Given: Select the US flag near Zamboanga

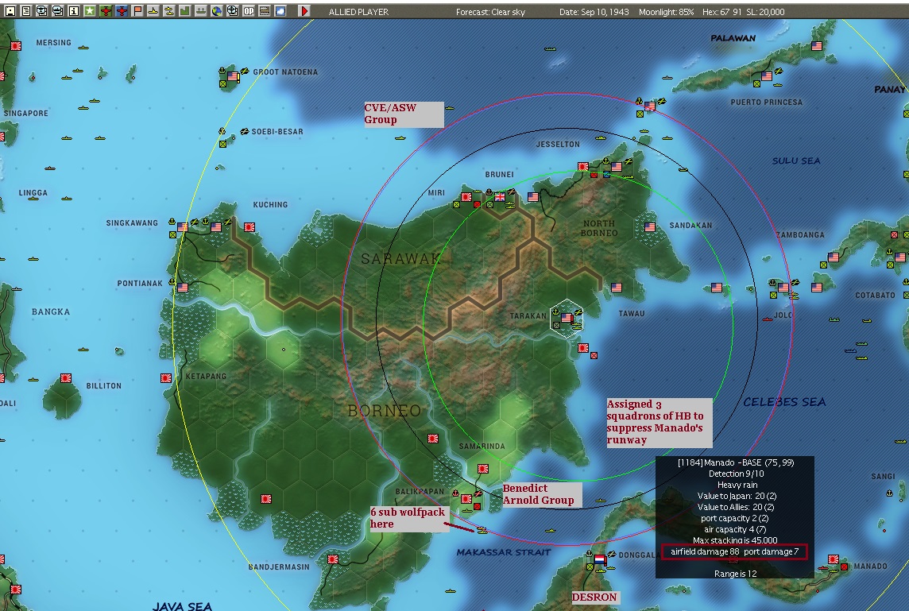Looking at the screenshot, I should (834, 257).
